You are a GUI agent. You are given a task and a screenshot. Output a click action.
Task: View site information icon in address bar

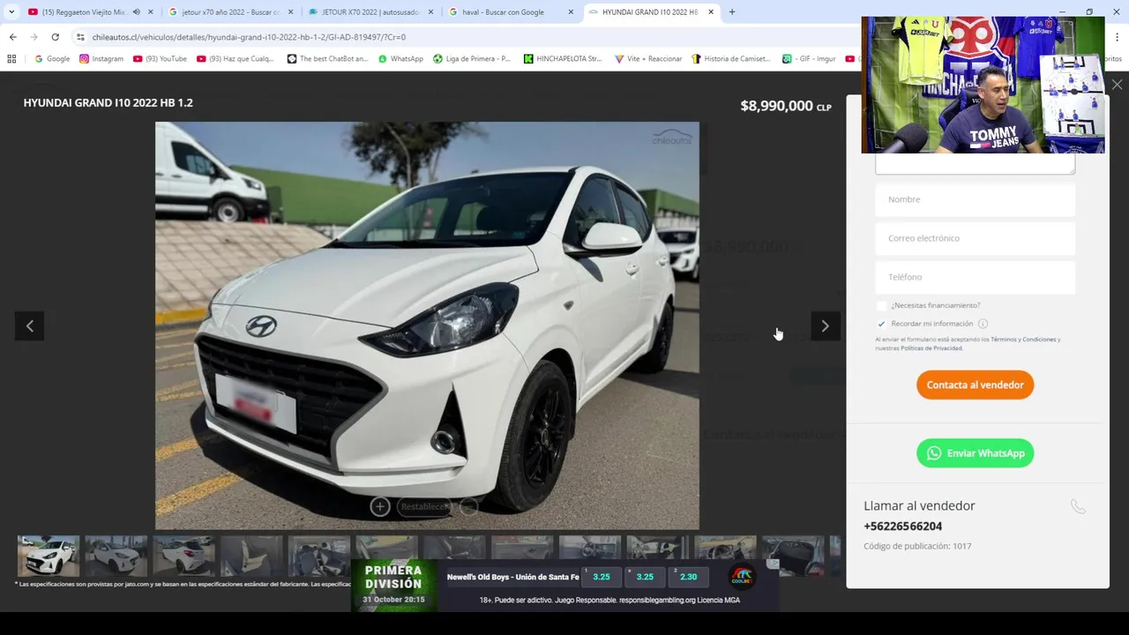[80, 37]
